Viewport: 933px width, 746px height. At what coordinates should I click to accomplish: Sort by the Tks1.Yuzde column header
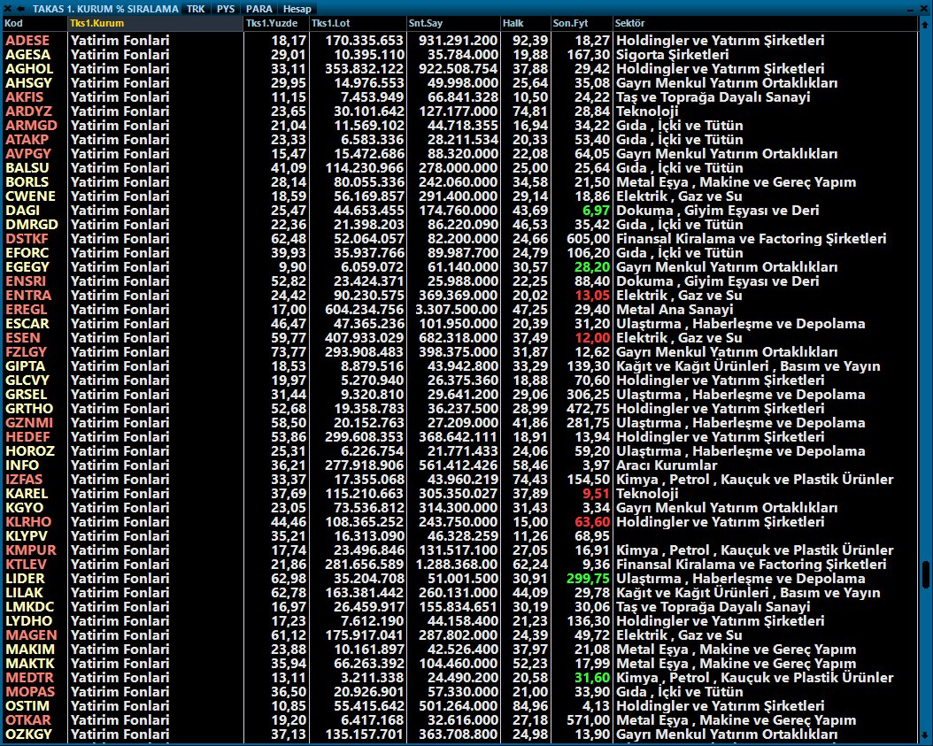277,23
